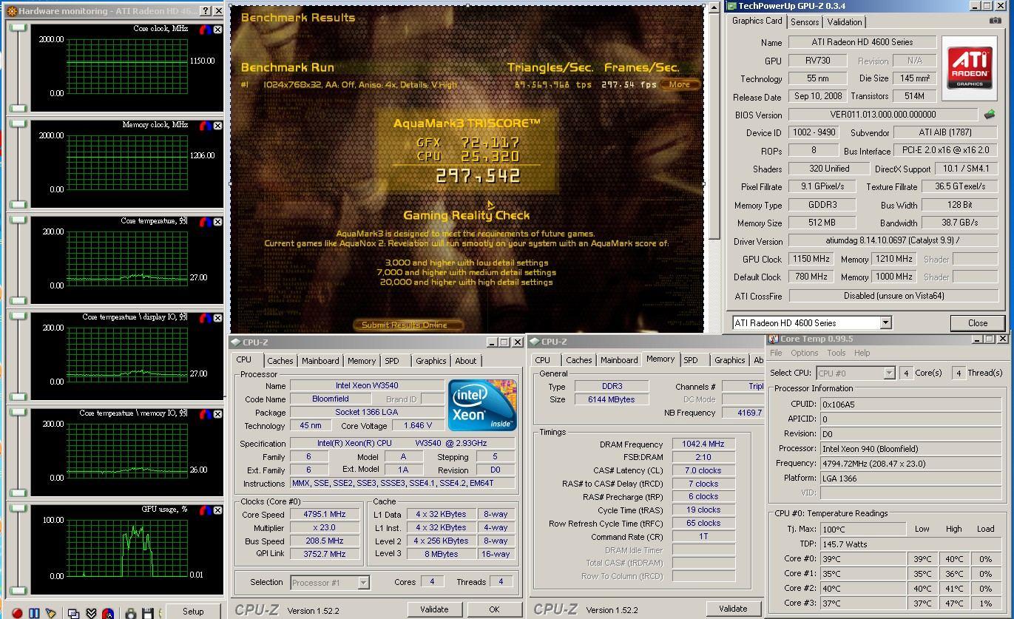Click the top handle of Memory clock graph slider
Screen dimensions: 1014x619
point(18,124)
